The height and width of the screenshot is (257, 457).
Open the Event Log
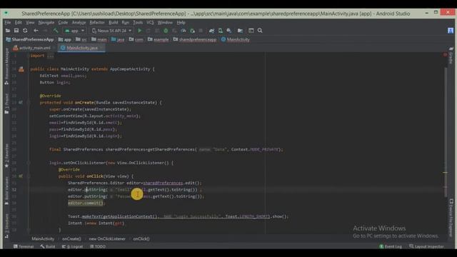pyautogui.click(x=391, y=246)
